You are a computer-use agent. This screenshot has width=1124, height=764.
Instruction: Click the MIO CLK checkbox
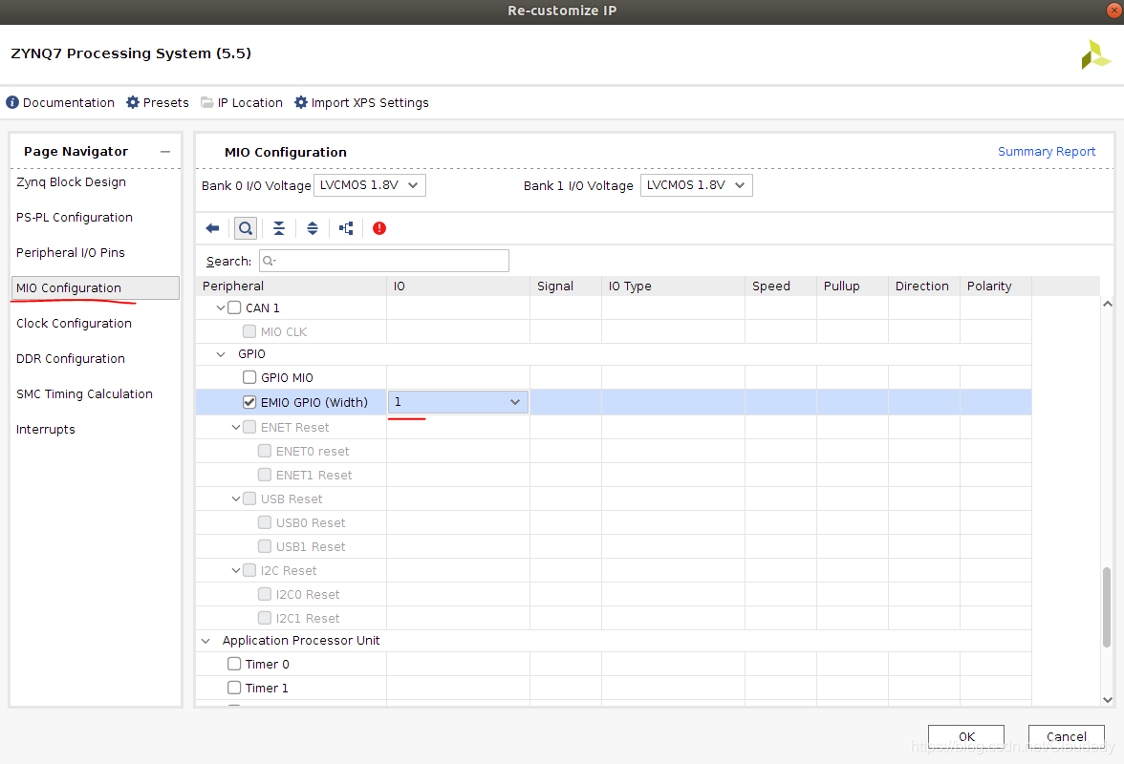click(x=249, y=331)
